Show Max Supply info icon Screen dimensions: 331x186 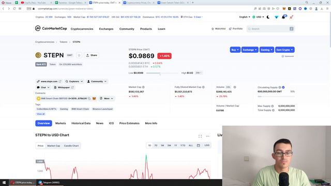[x=273, y=106]
